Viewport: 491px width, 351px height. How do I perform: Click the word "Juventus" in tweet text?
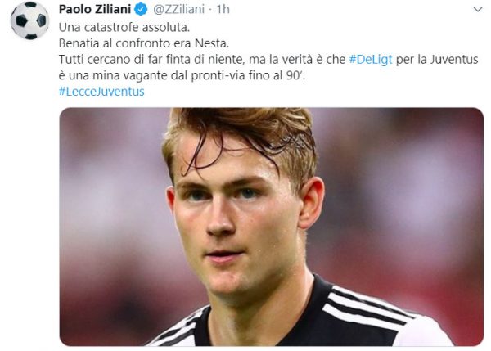coord(453,60)
